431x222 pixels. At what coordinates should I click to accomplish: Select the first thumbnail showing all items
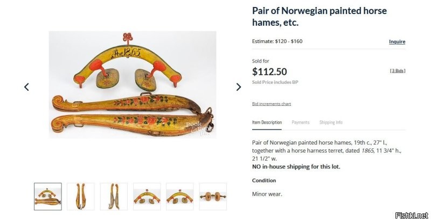48,196
